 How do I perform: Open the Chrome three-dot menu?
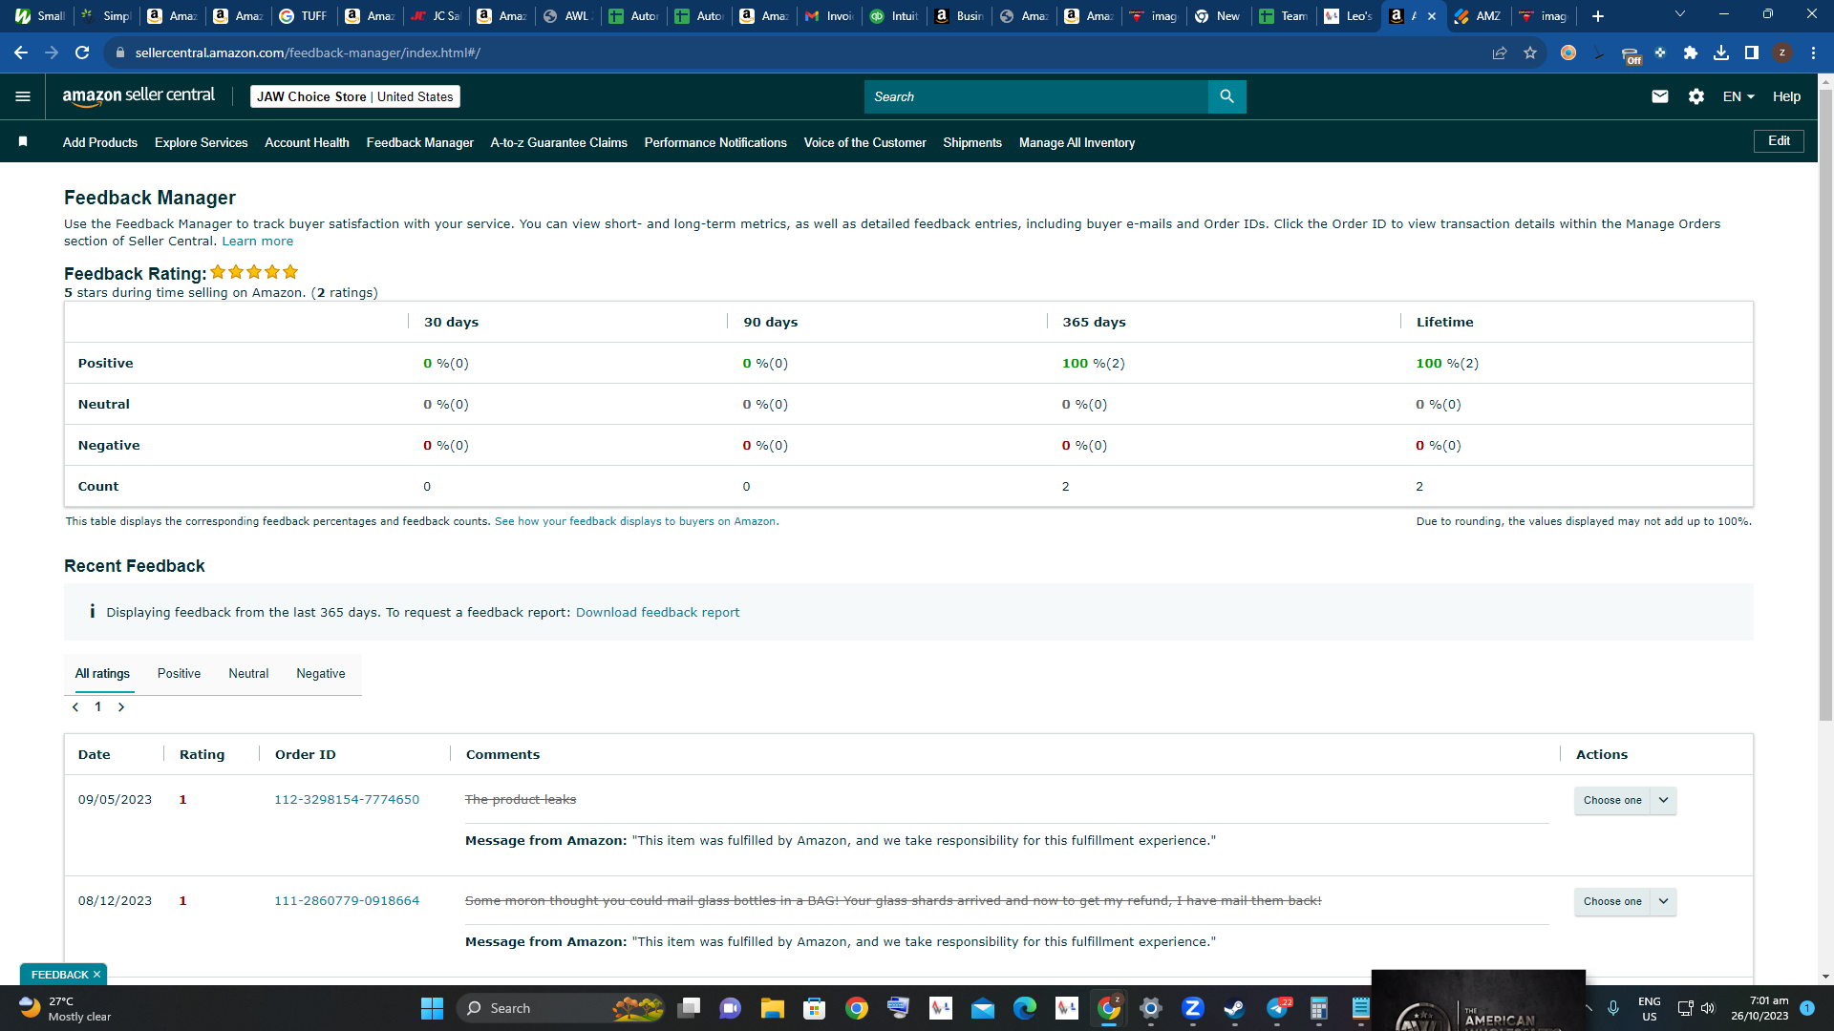(1813, 53)
